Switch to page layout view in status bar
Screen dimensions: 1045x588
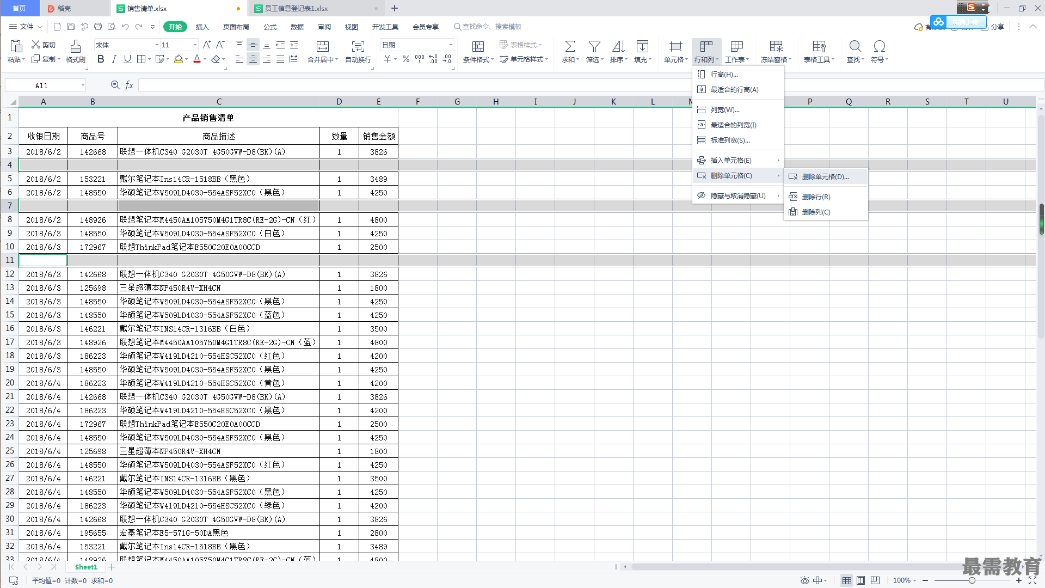[860, 580]
